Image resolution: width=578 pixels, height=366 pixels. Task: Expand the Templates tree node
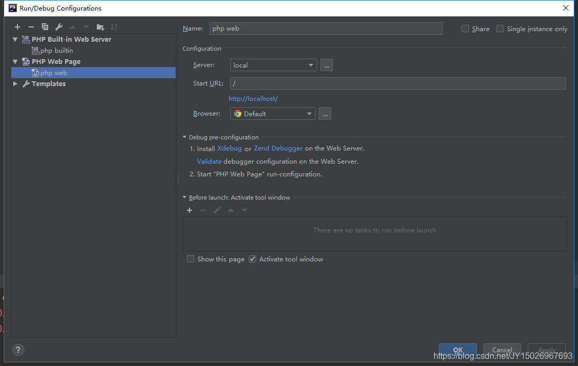15,84
